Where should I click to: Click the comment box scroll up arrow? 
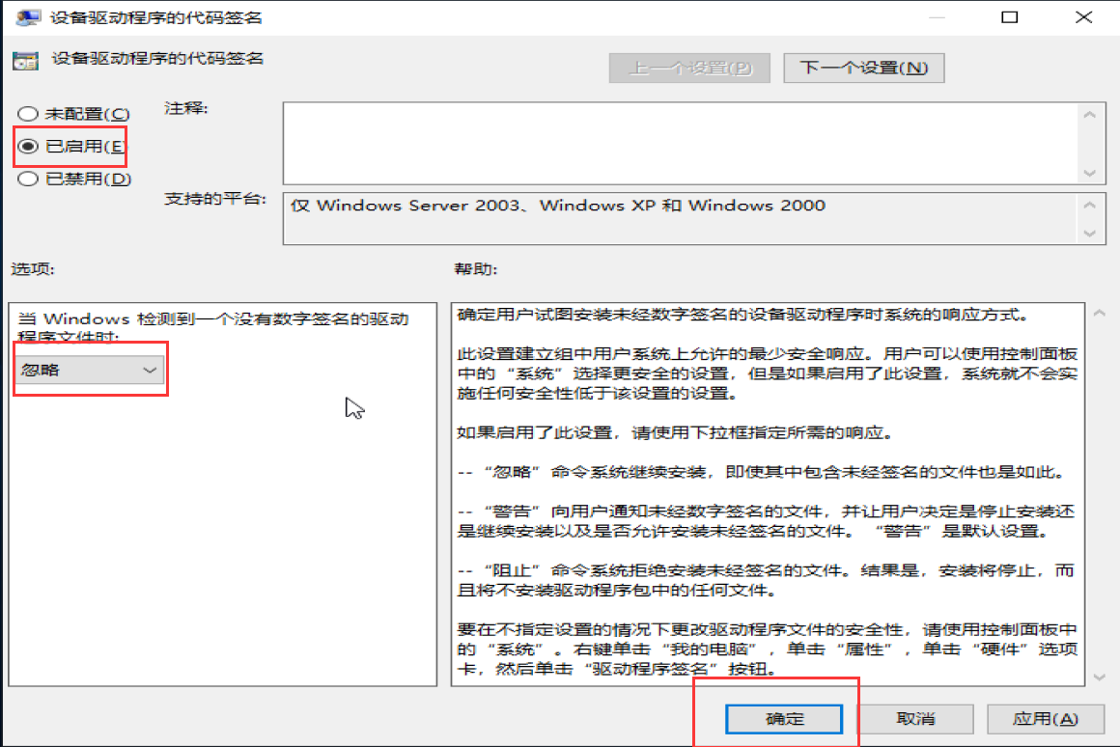(x=1089, y=114)
